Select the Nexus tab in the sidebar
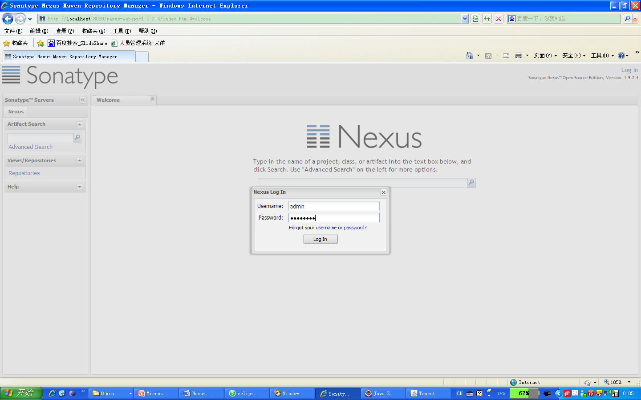The height and width of the screenshot is (400, 641). tap(16, 112)
